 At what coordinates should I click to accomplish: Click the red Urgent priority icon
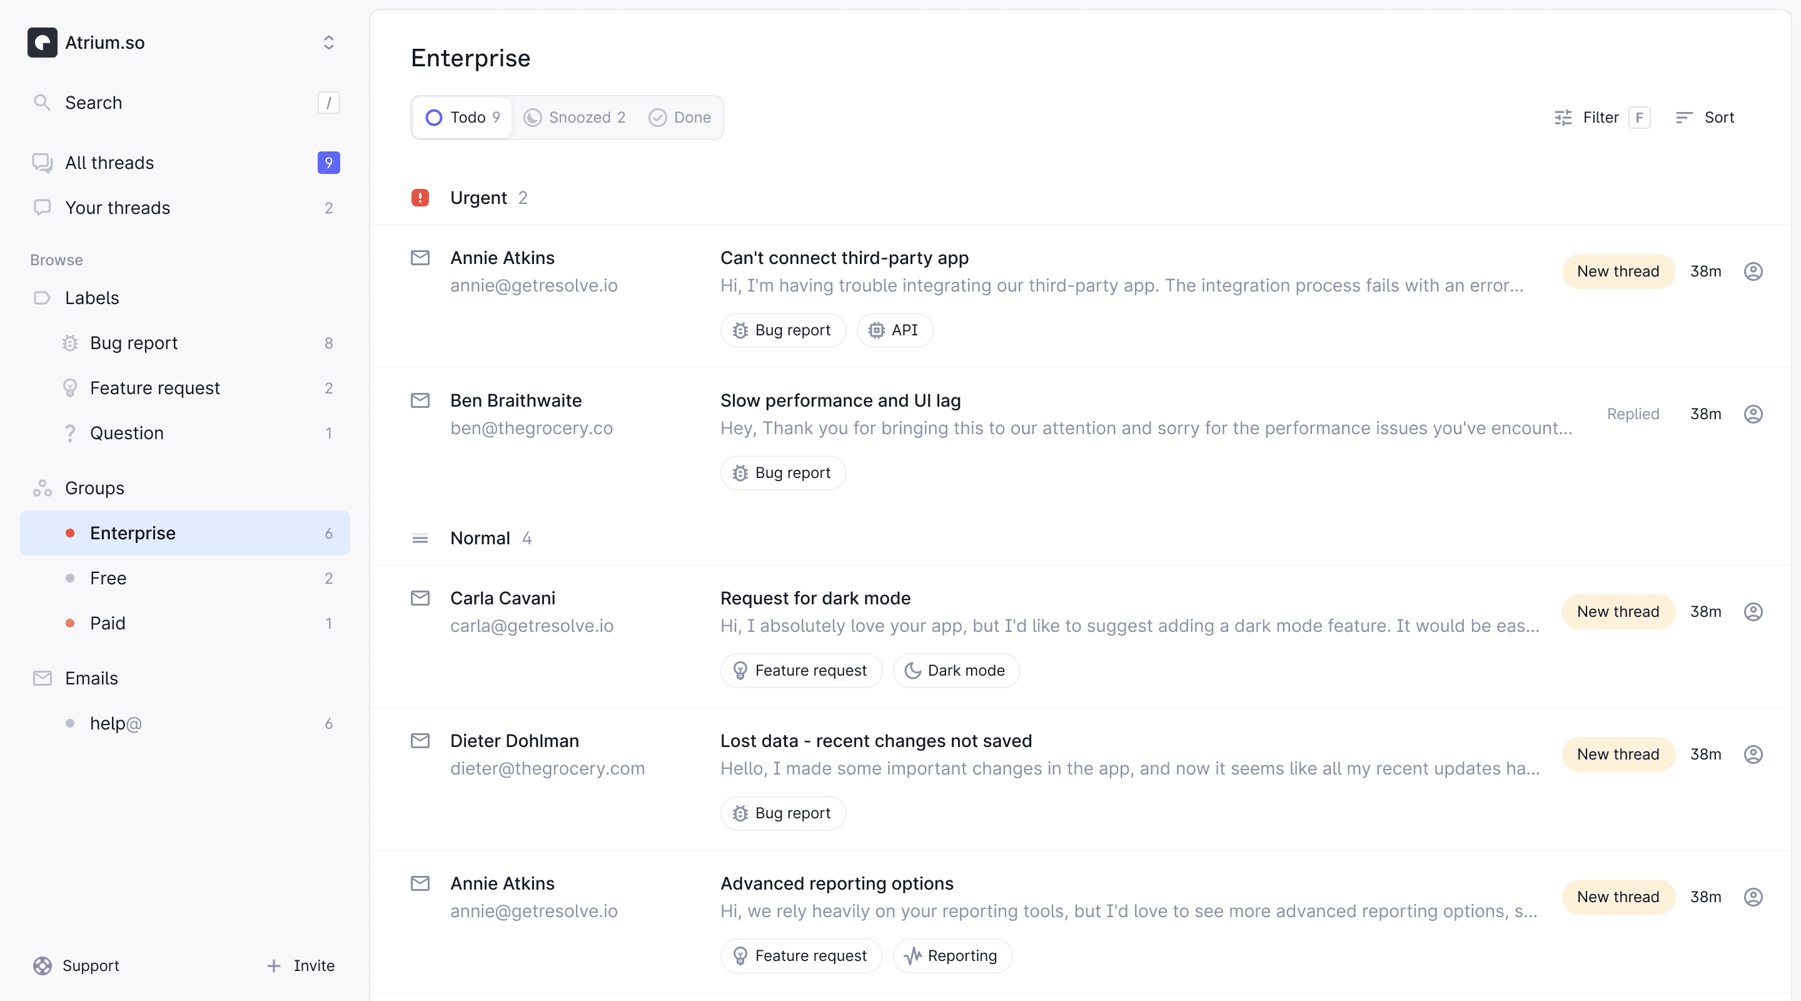pyautogui.click(x=420, y=198)
